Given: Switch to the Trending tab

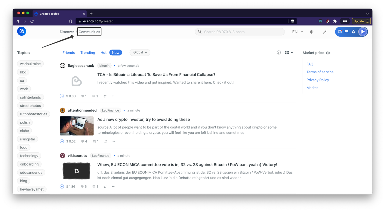Looking at the screenshot, I should pos(88,52).
